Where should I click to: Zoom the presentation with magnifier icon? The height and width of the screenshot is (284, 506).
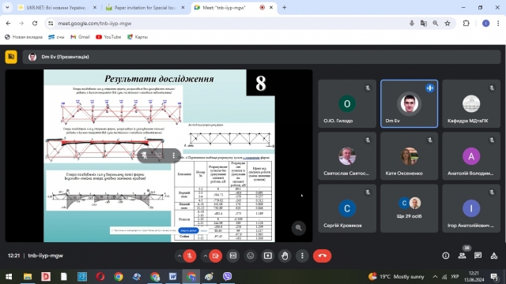(x=299, y=228)
